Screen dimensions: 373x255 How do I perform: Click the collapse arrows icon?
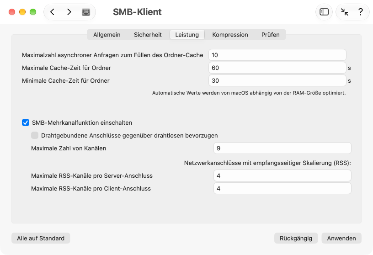point(345,12)
